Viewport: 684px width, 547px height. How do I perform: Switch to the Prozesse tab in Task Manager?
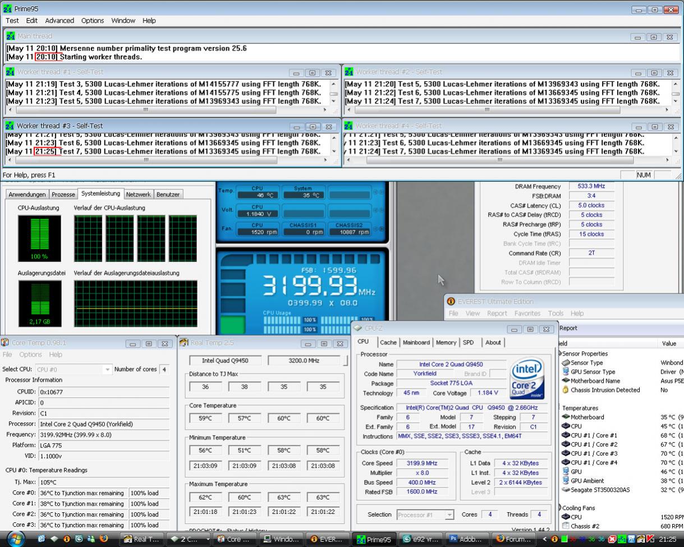pos(63,194)
